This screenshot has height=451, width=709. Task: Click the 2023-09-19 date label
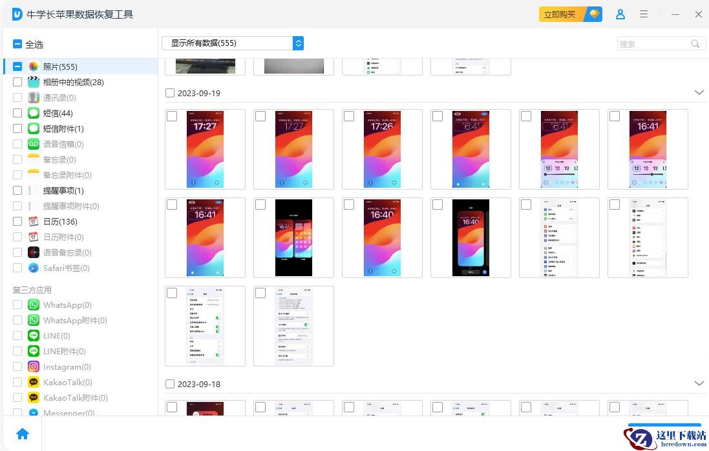click(x=199, y=93)
